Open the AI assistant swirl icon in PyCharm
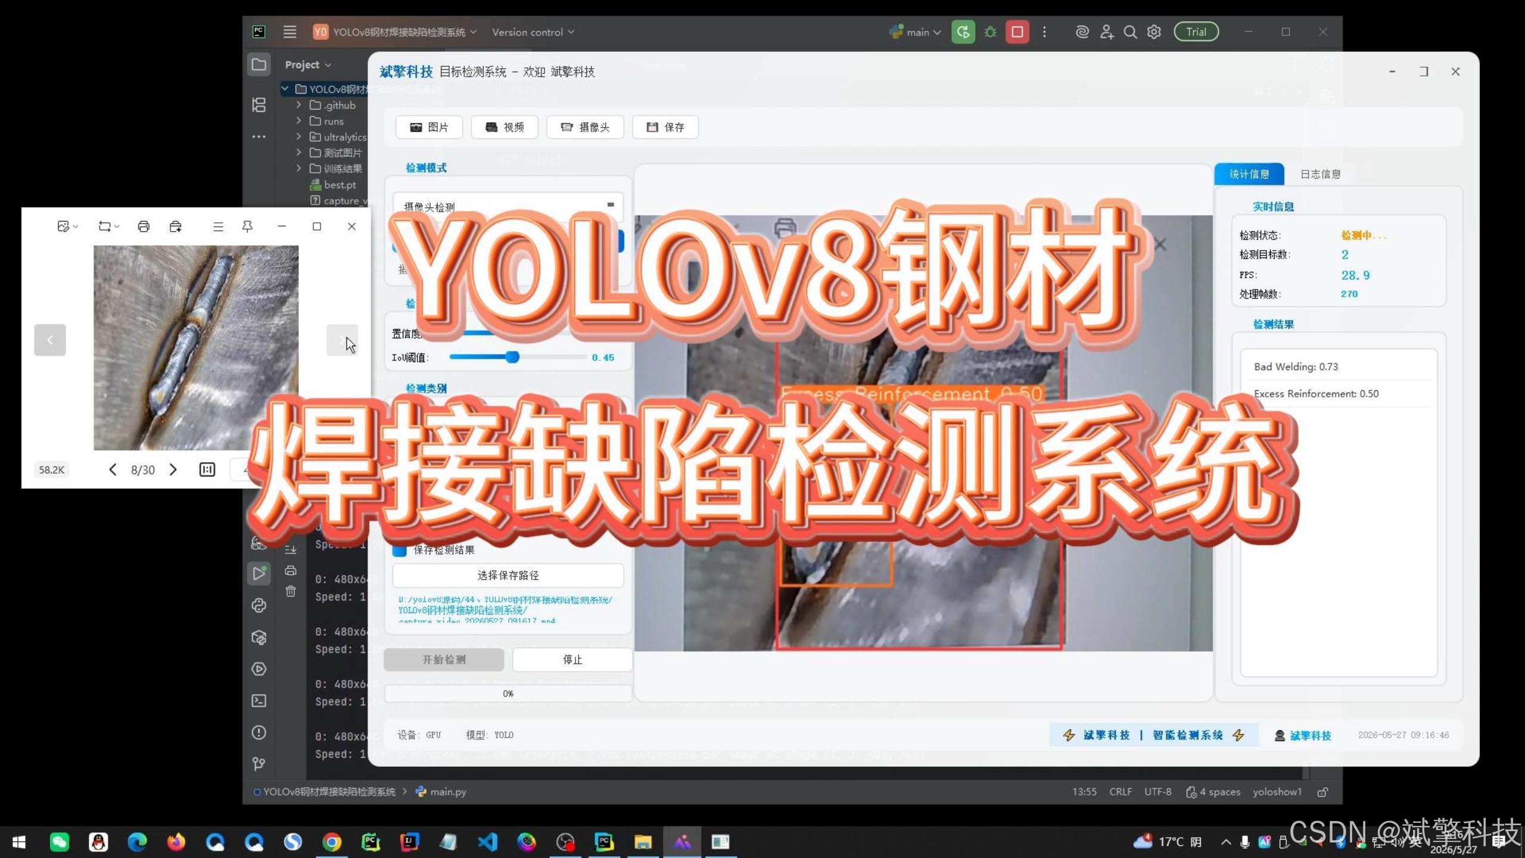This screenshot has height=858, width=1525. (x=1082, y=32)
